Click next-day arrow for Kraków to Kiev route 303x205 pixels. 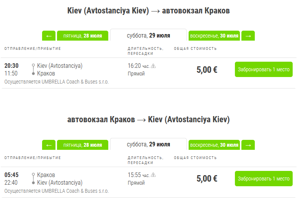point(248,145)
